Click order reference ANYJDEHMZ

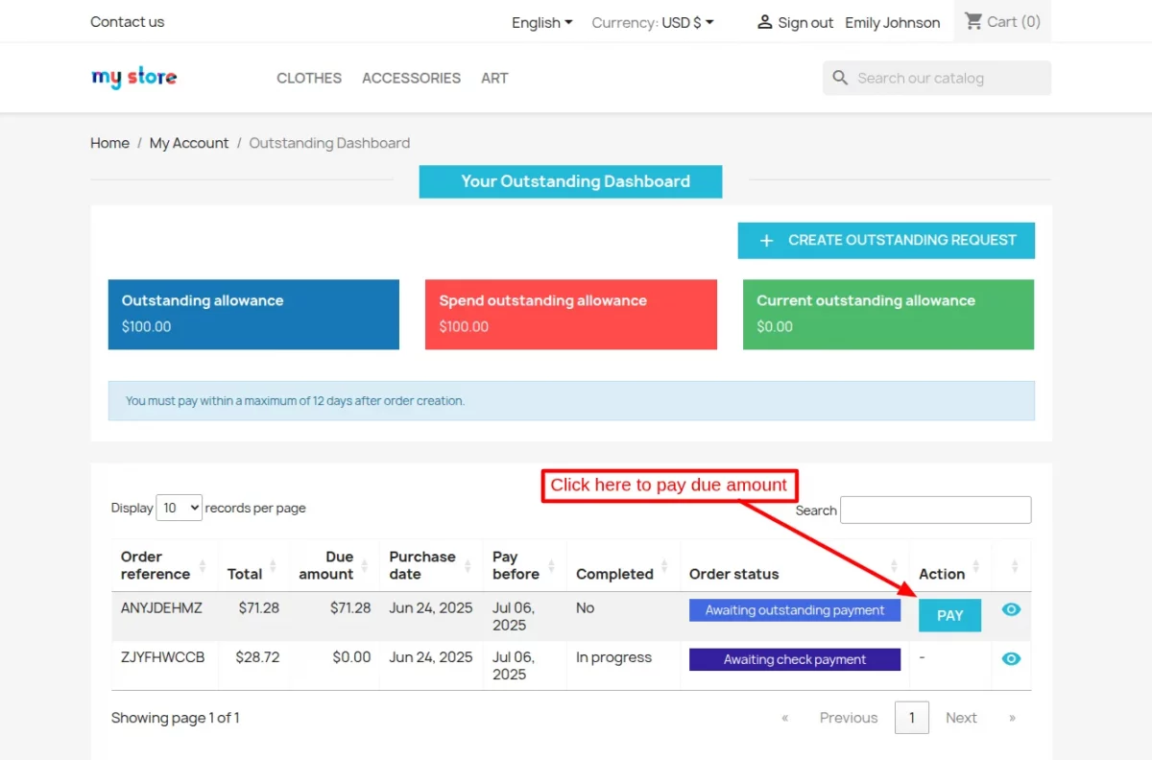[161, 607]
